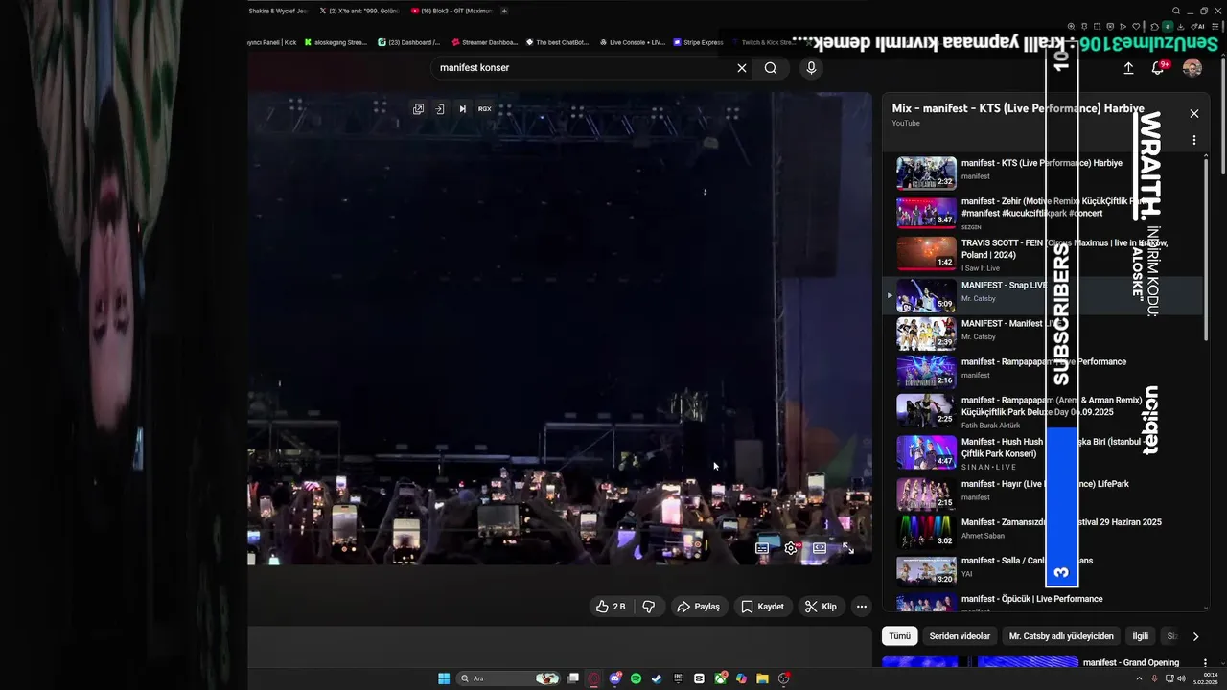Dislike the video
The width and height of the screenshot is (1227, 690).
tap(649, 607)
